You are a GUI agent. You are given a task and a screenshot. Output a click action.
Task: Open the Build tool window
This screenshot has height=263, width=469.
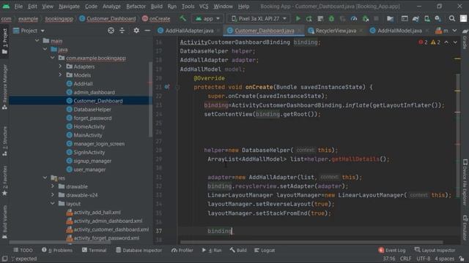238,250
